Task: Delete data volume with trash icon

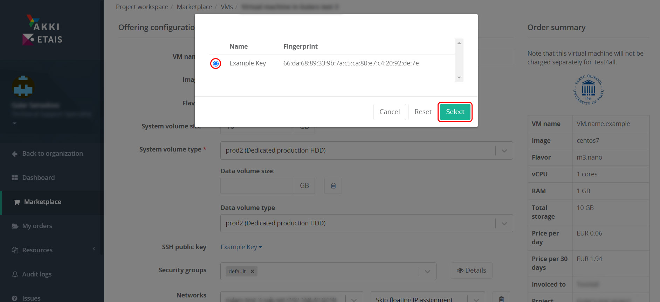Action: click(x=333, y=186)
